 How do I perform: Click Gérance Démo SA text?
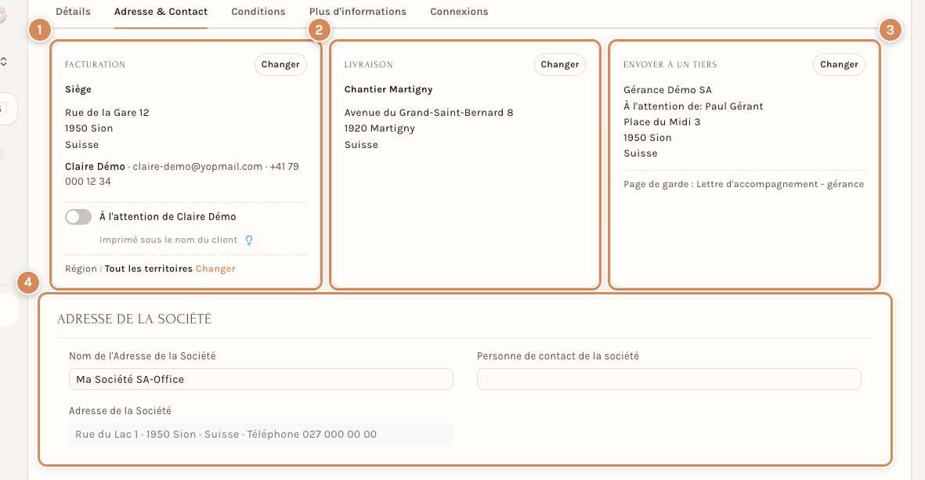[667, 89]
